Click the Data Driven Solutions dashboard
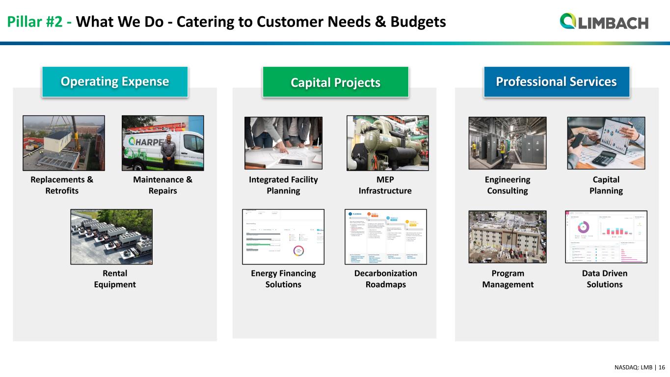The width and height of the screenshot is (670, 377). [606, 237]
